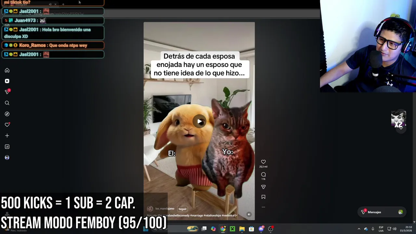Open the Explore compass icon
416x234 pixels.
(7, 114)
